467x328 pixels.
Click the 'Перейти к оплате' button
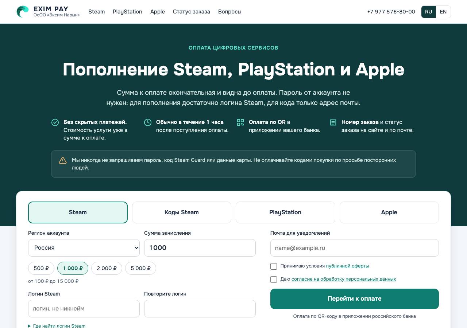pos(355,299)
